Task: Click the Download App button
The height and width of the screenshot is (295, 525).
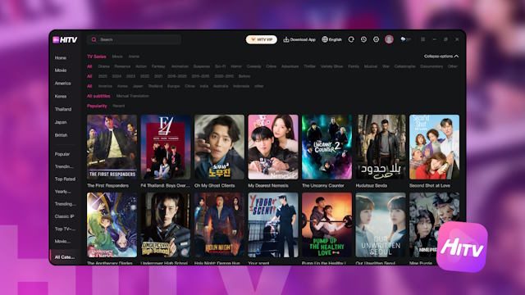Action: tap(299, 39)
